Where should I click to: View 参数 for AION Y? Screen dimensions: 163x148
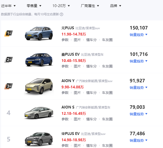(65, 93)
